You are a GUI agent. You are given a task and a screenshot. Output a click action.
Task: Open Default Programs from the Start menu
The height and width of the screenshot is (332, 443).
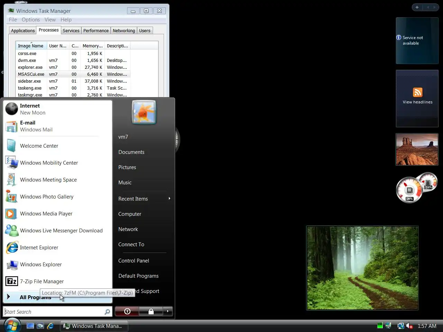pyautogui.click(x=138, y=276)
